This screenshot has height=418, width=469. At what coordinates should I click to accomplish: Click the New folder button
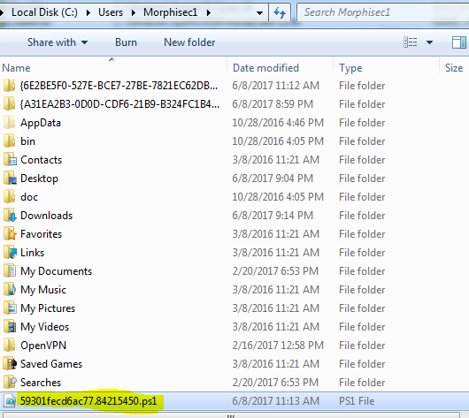point(189,42)
